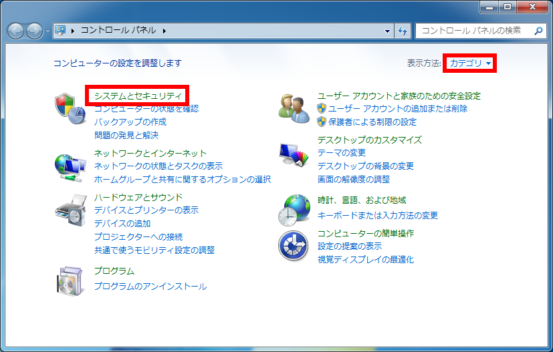Image resolution: width=553 pixels, height=352 pixels.
Task: Close the Control Panel window
Action: [532, 7]
